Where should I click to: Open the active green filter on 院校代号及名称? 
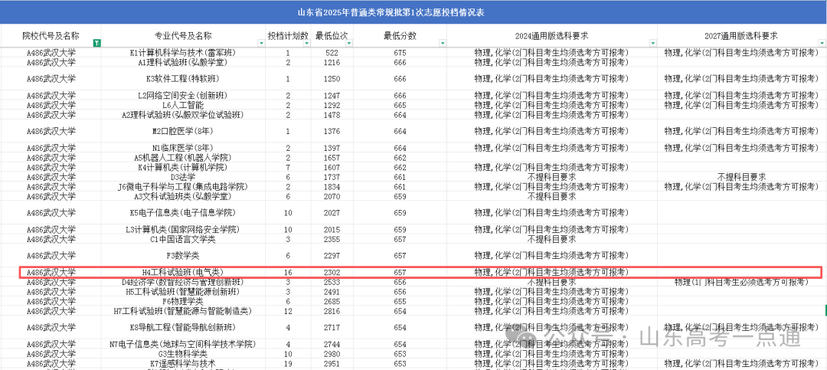pos(96,43)
